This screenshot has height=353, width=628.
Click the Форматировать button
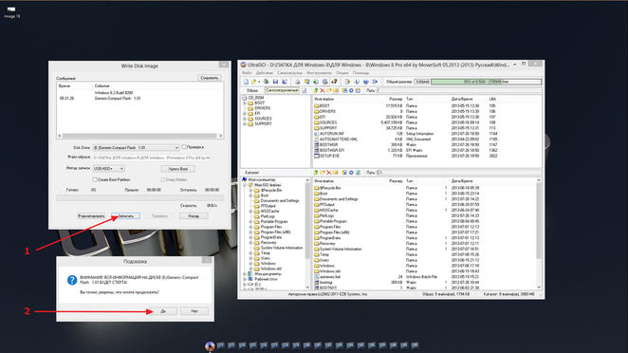tap(91, 216)
